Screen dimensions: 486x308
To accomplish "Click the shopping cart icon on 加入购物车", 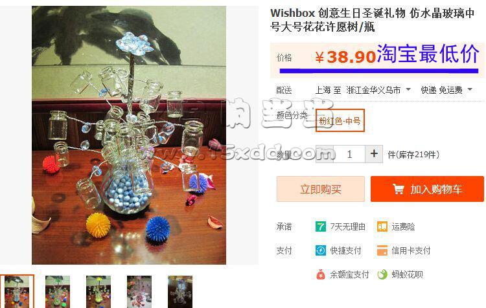I will [399, 189].
